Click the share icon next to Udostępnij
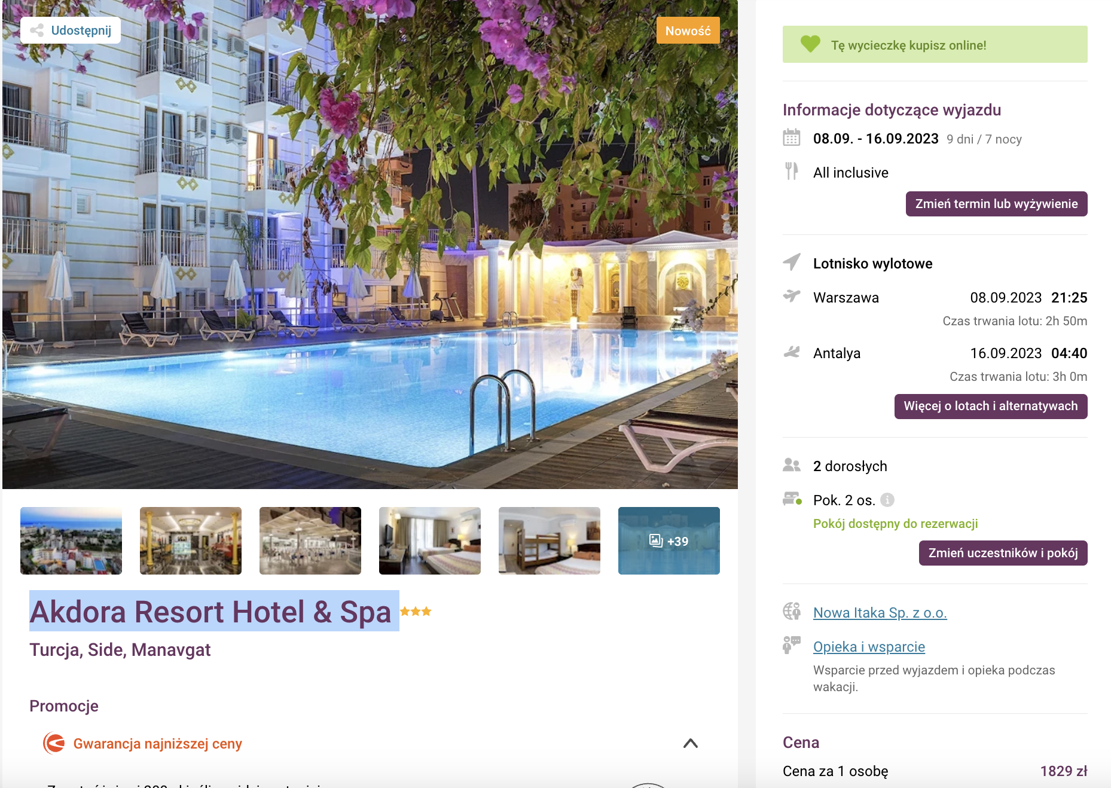The image size is (1111, 788). click(x=37, y=30)
